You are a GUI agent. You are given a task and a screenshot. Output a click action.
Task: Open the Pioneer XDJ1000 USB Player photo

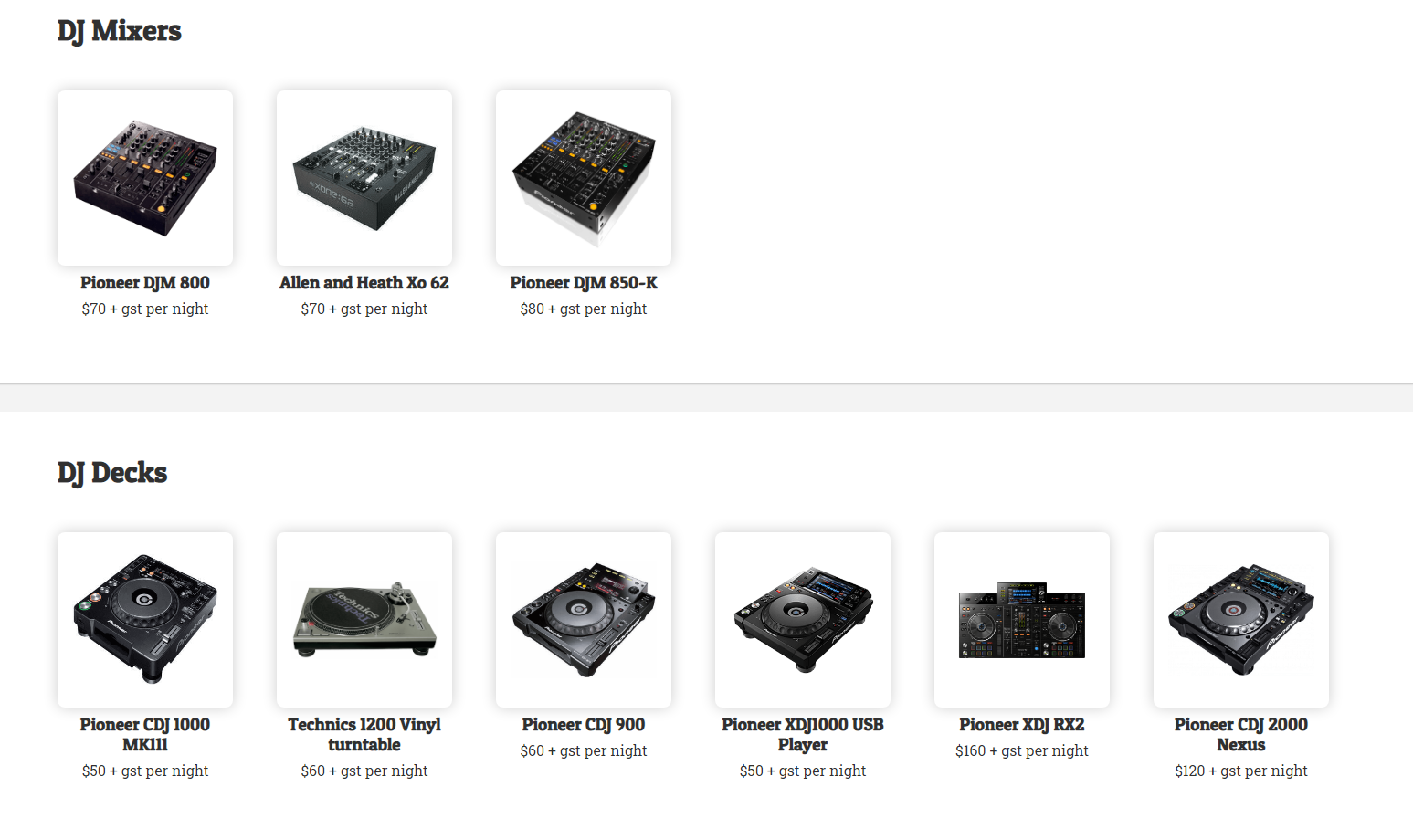803,620
